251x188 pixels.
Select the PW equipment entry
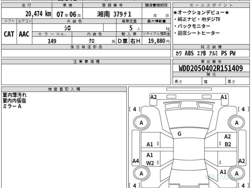(x=233, y=53)
